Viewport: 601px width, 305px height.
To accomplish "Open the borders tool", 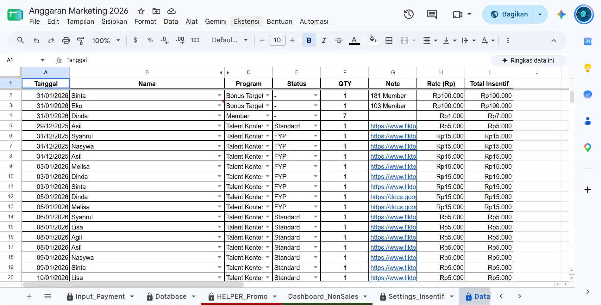I will tap(389, 40).
